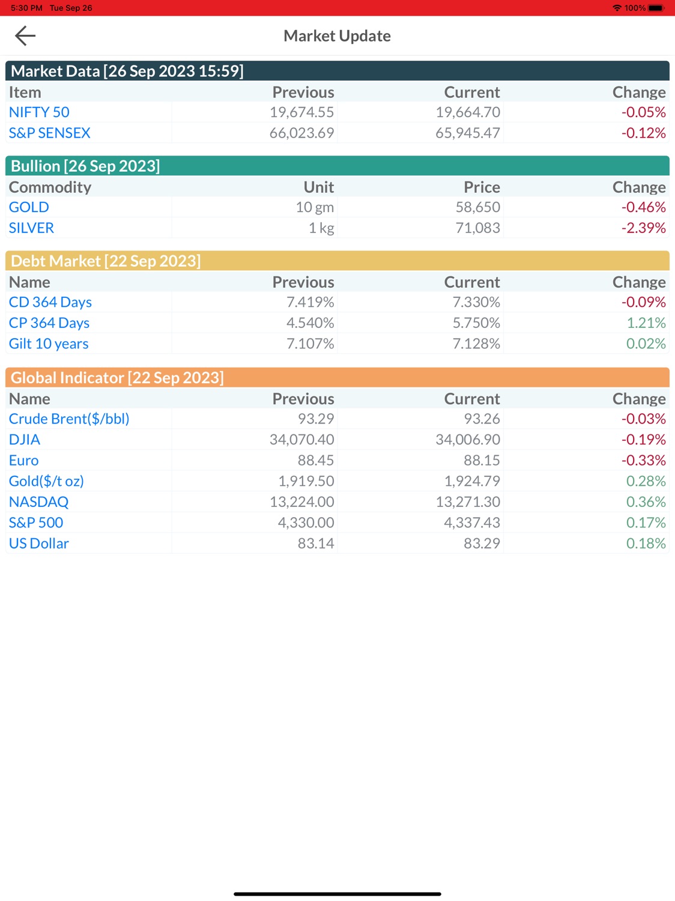This screenshot has height=901, width=675.
Task: Select the S&P 500 indicator
Action: [36, 523]
